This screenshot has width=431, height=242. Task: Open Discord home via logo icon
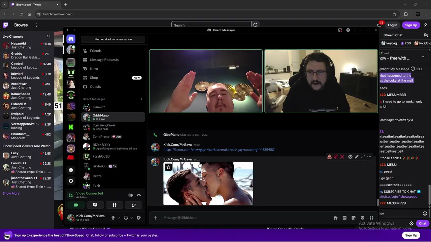71,39
